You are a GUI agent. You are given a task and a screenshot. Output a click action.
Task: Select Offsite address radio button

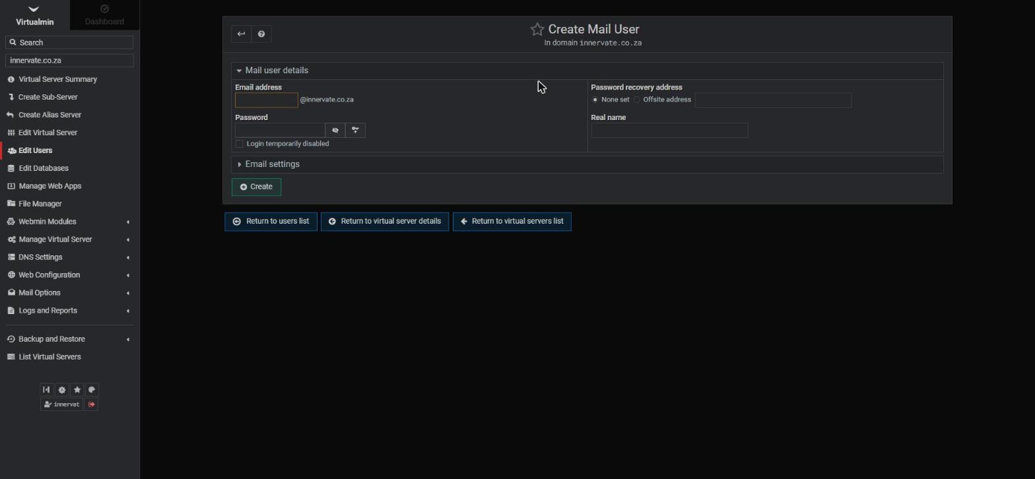click(637, 100)
